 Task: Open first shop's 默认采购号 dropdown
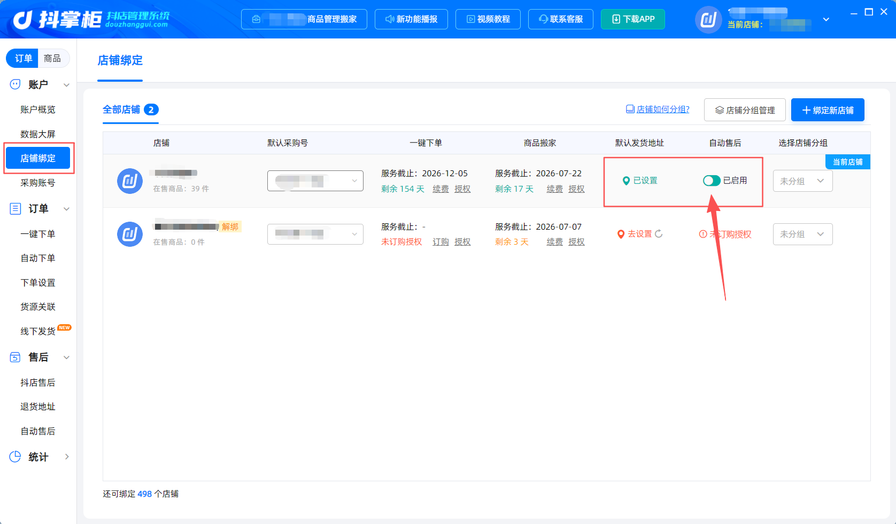coord(315,181)
